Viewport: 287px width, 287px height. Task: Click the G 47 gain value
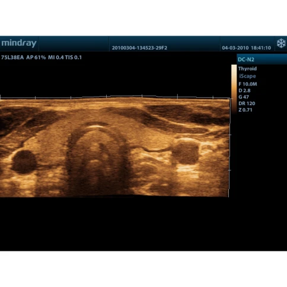coord(244,97)
